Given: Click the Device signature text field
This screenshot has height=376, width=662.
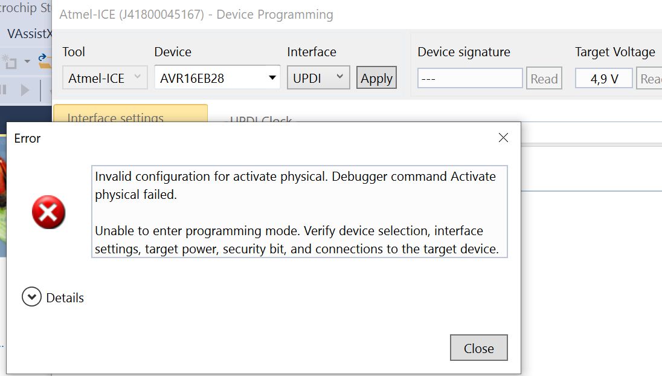Looking at the screenshot, I should 470,79.
